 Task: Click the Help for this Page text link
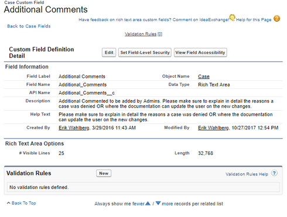(x=254, y=20)
